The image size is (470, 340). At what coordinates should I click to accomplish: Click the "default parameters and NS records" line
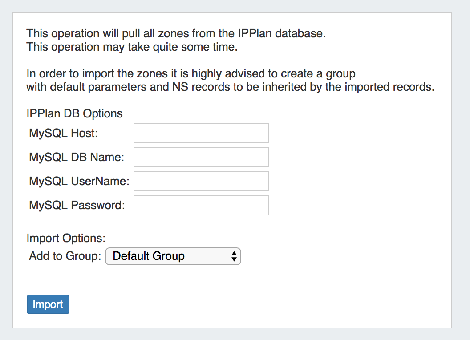[x=230, y=86]
